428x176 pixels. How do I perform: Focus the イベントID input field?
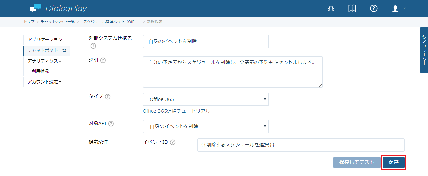point(301,145)
